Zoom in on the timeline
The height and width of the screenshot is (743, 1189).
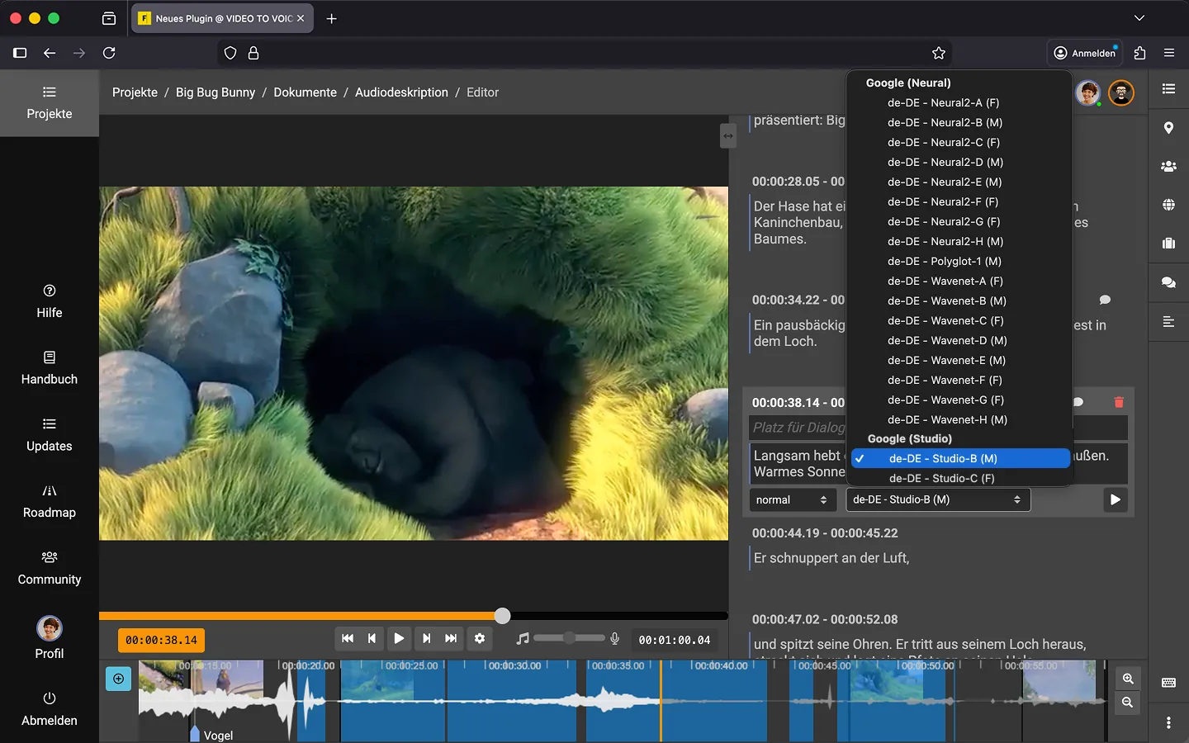pos(1128,679)
